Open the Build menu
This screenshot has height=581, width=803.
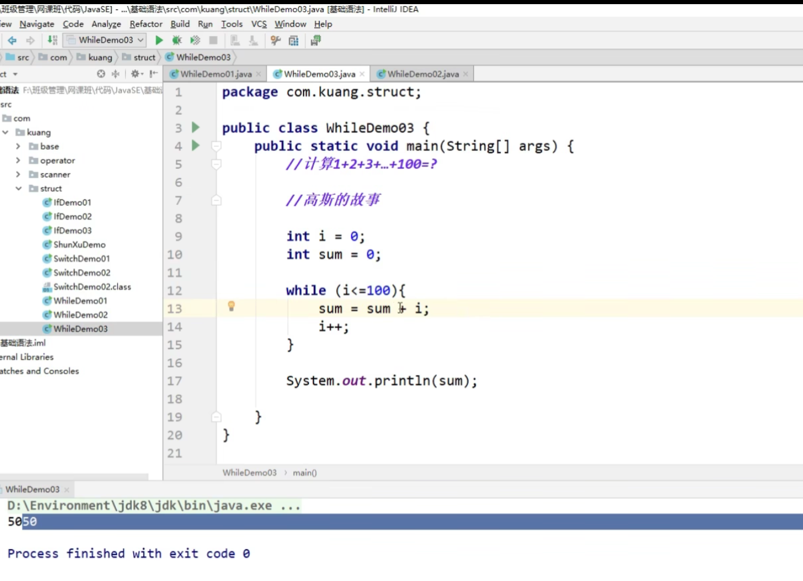click(180, 24)
